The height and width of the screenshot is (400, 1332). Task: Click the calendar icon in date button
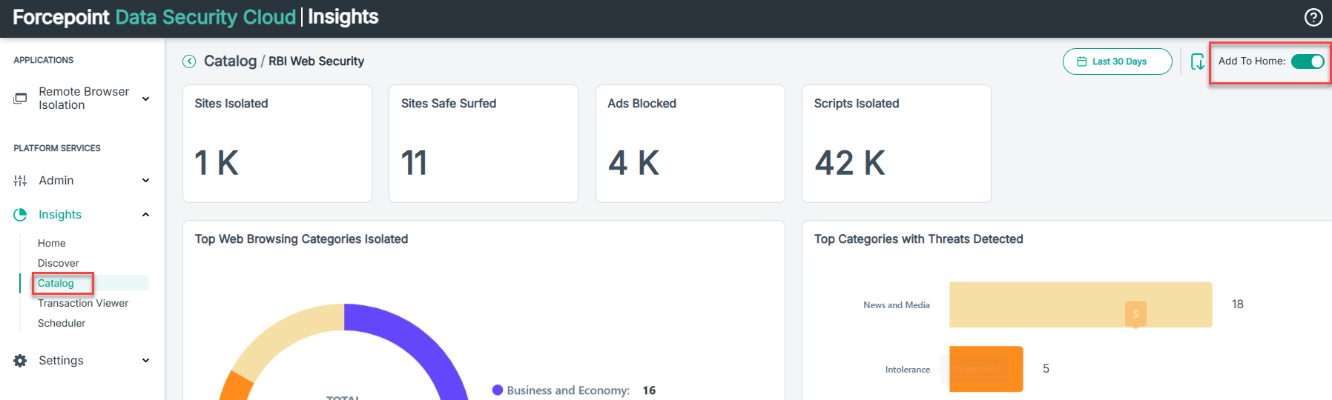(x=1082, y=61)
